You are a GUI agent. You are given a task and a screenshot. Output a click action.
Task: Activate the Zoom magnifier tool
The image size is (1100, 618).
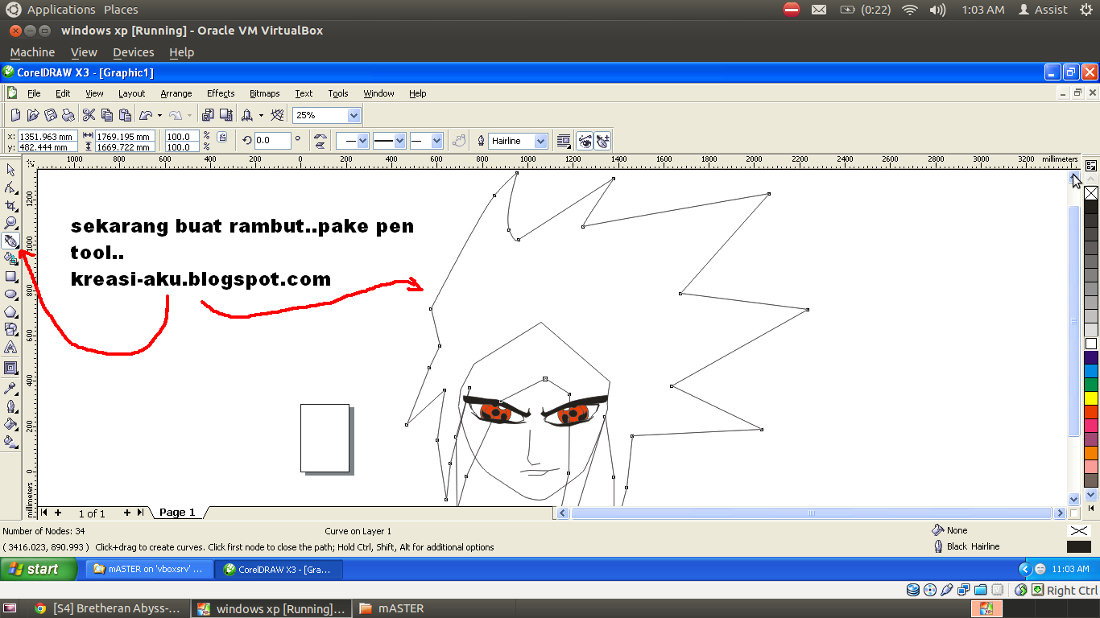[x=10, y=223]
